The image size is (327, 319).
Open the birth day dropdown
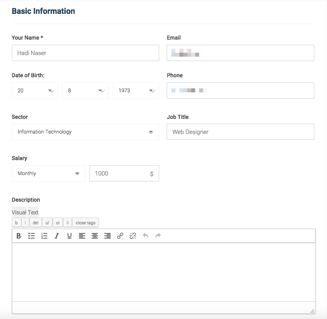pyautogui.click(x=35, y=91)
